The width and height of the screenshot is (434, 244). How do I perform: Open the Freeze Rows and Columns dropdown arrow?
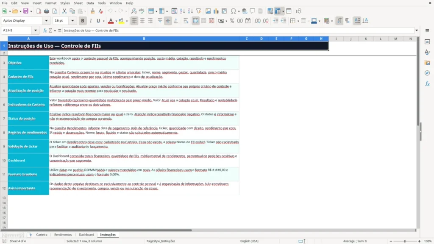point(283,11)
